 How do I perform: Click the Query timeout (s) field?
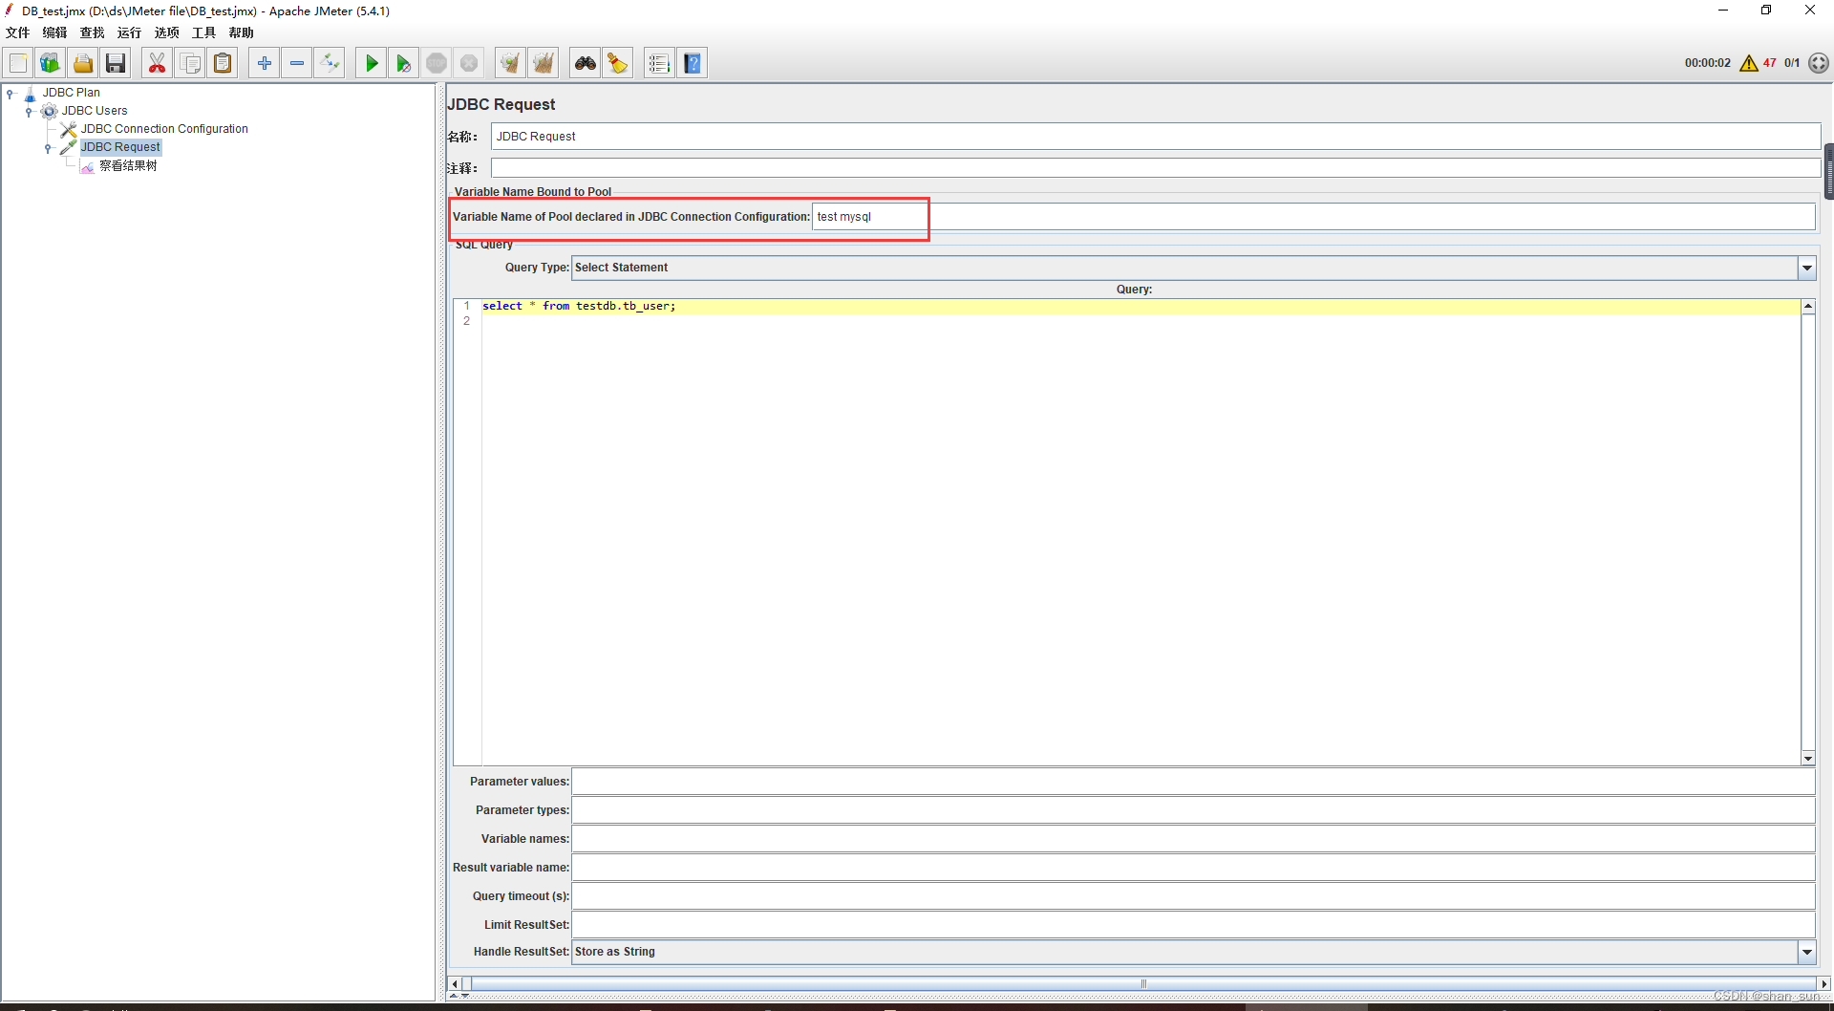[1193, 896]
